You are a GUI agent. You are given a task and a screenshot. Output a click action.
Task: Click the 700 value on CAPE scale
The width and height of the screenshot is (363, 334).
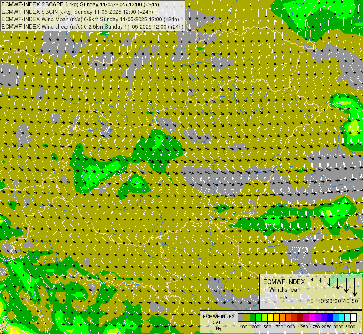(280, 327)
